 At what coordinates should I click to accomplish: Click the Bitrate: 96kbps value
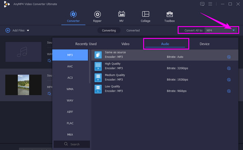pyautogui.click(x=177, y=91)
